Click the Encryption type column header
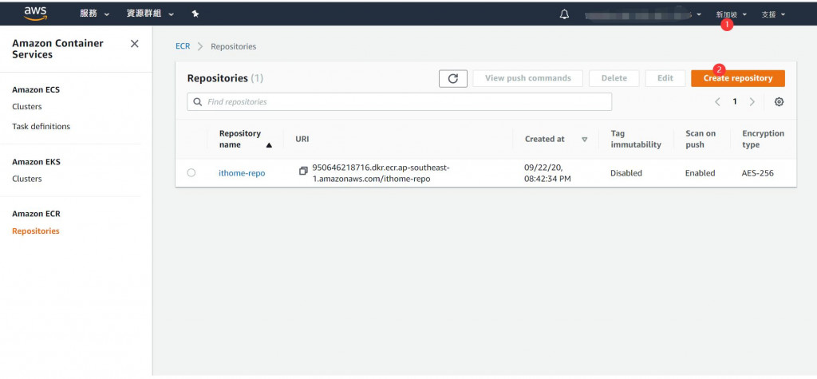 763,139
